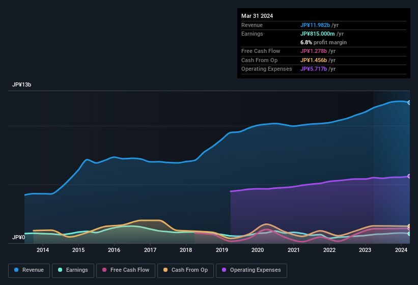
Task: Click the Earnings row label in tooltip
Action: coord(252,34)
